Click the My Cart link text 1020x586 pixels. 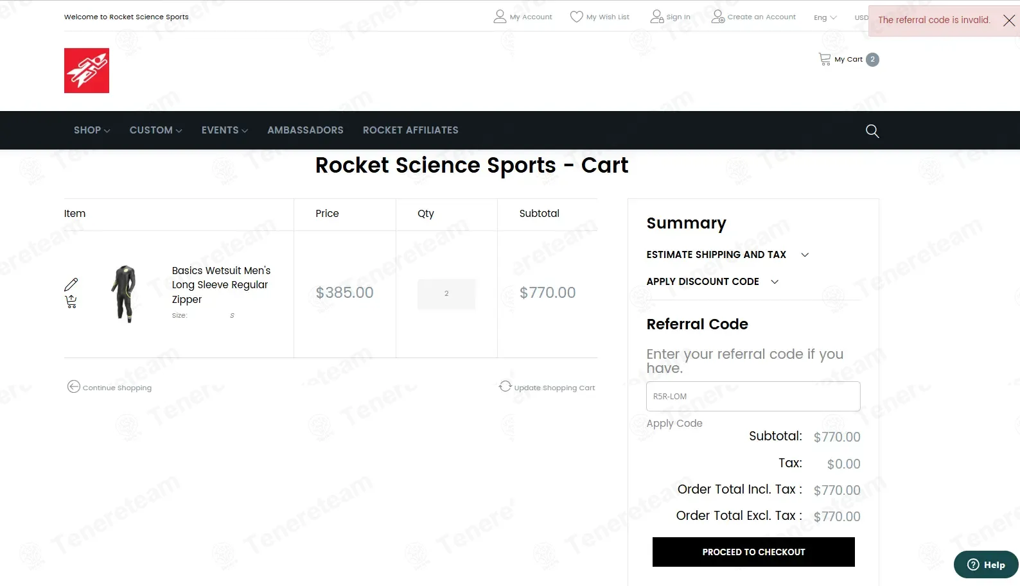tap(849, 60)
